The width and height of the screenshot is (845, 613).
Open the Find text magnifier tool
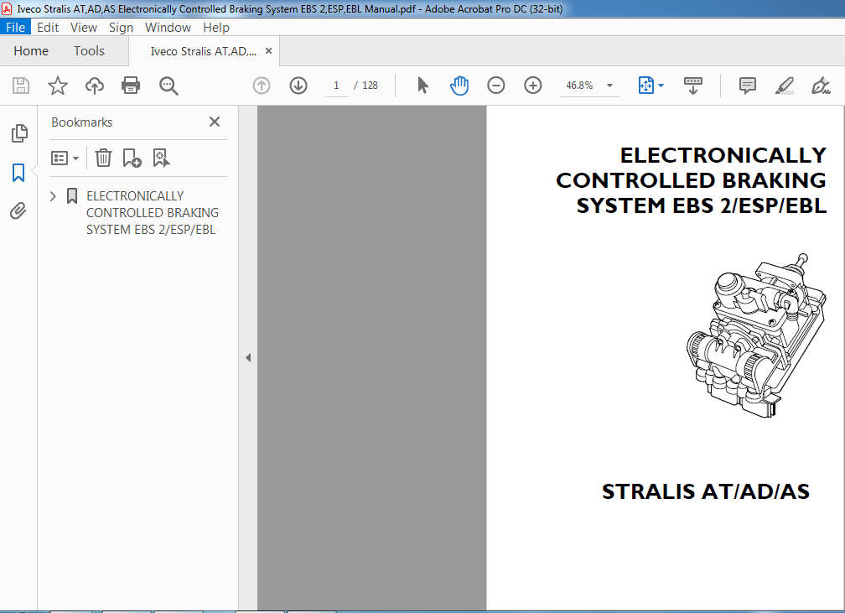[168, 86]
